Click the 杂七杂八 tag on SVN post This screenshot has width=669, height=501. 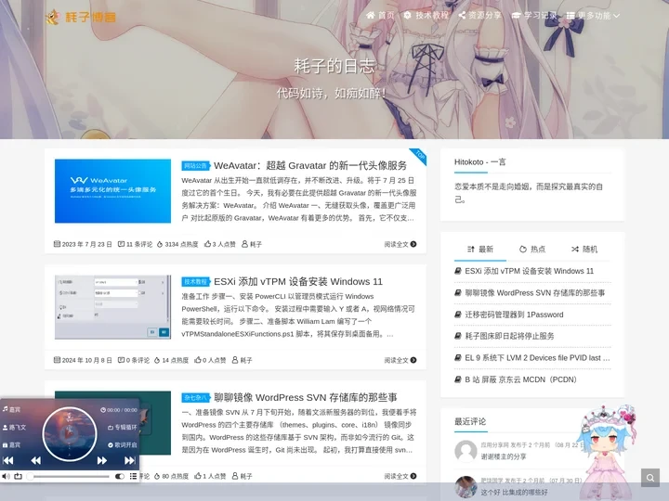[x=195, y=397]
